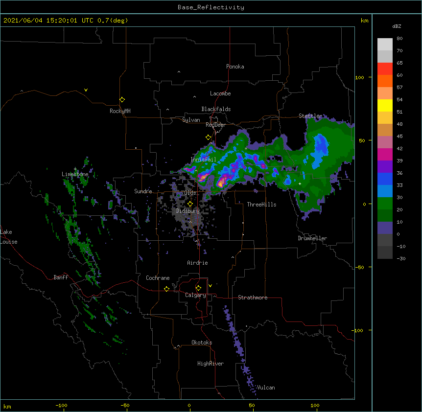Click the Blackfalds label
The image size is (422, 412).
(x=216, y=109)
